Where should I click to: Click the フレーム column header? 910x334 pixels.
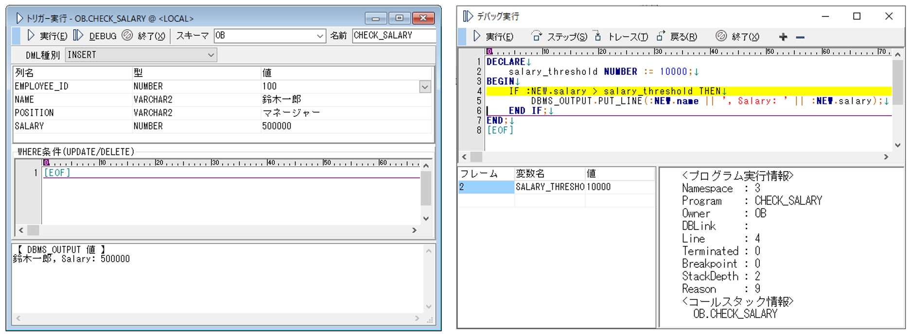tap(486, 174)
